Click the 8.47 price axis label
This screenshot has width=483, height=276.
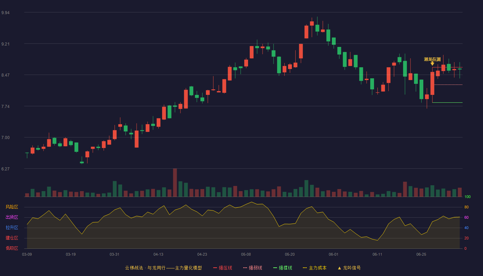[x=6, y=75]
